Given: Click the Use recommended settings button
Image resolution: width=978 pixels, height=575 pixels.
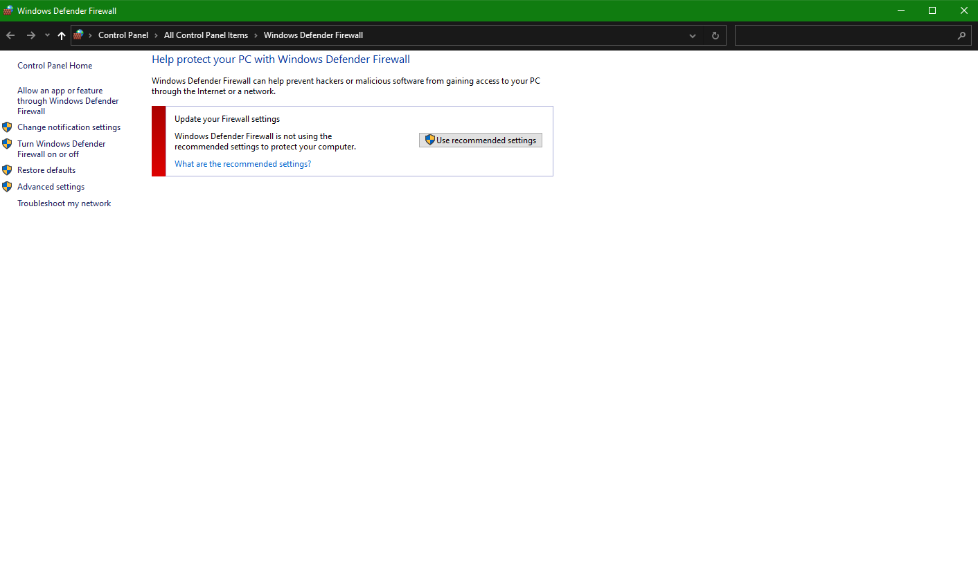Looking at the screenshot, I should (x=480, y=140).
